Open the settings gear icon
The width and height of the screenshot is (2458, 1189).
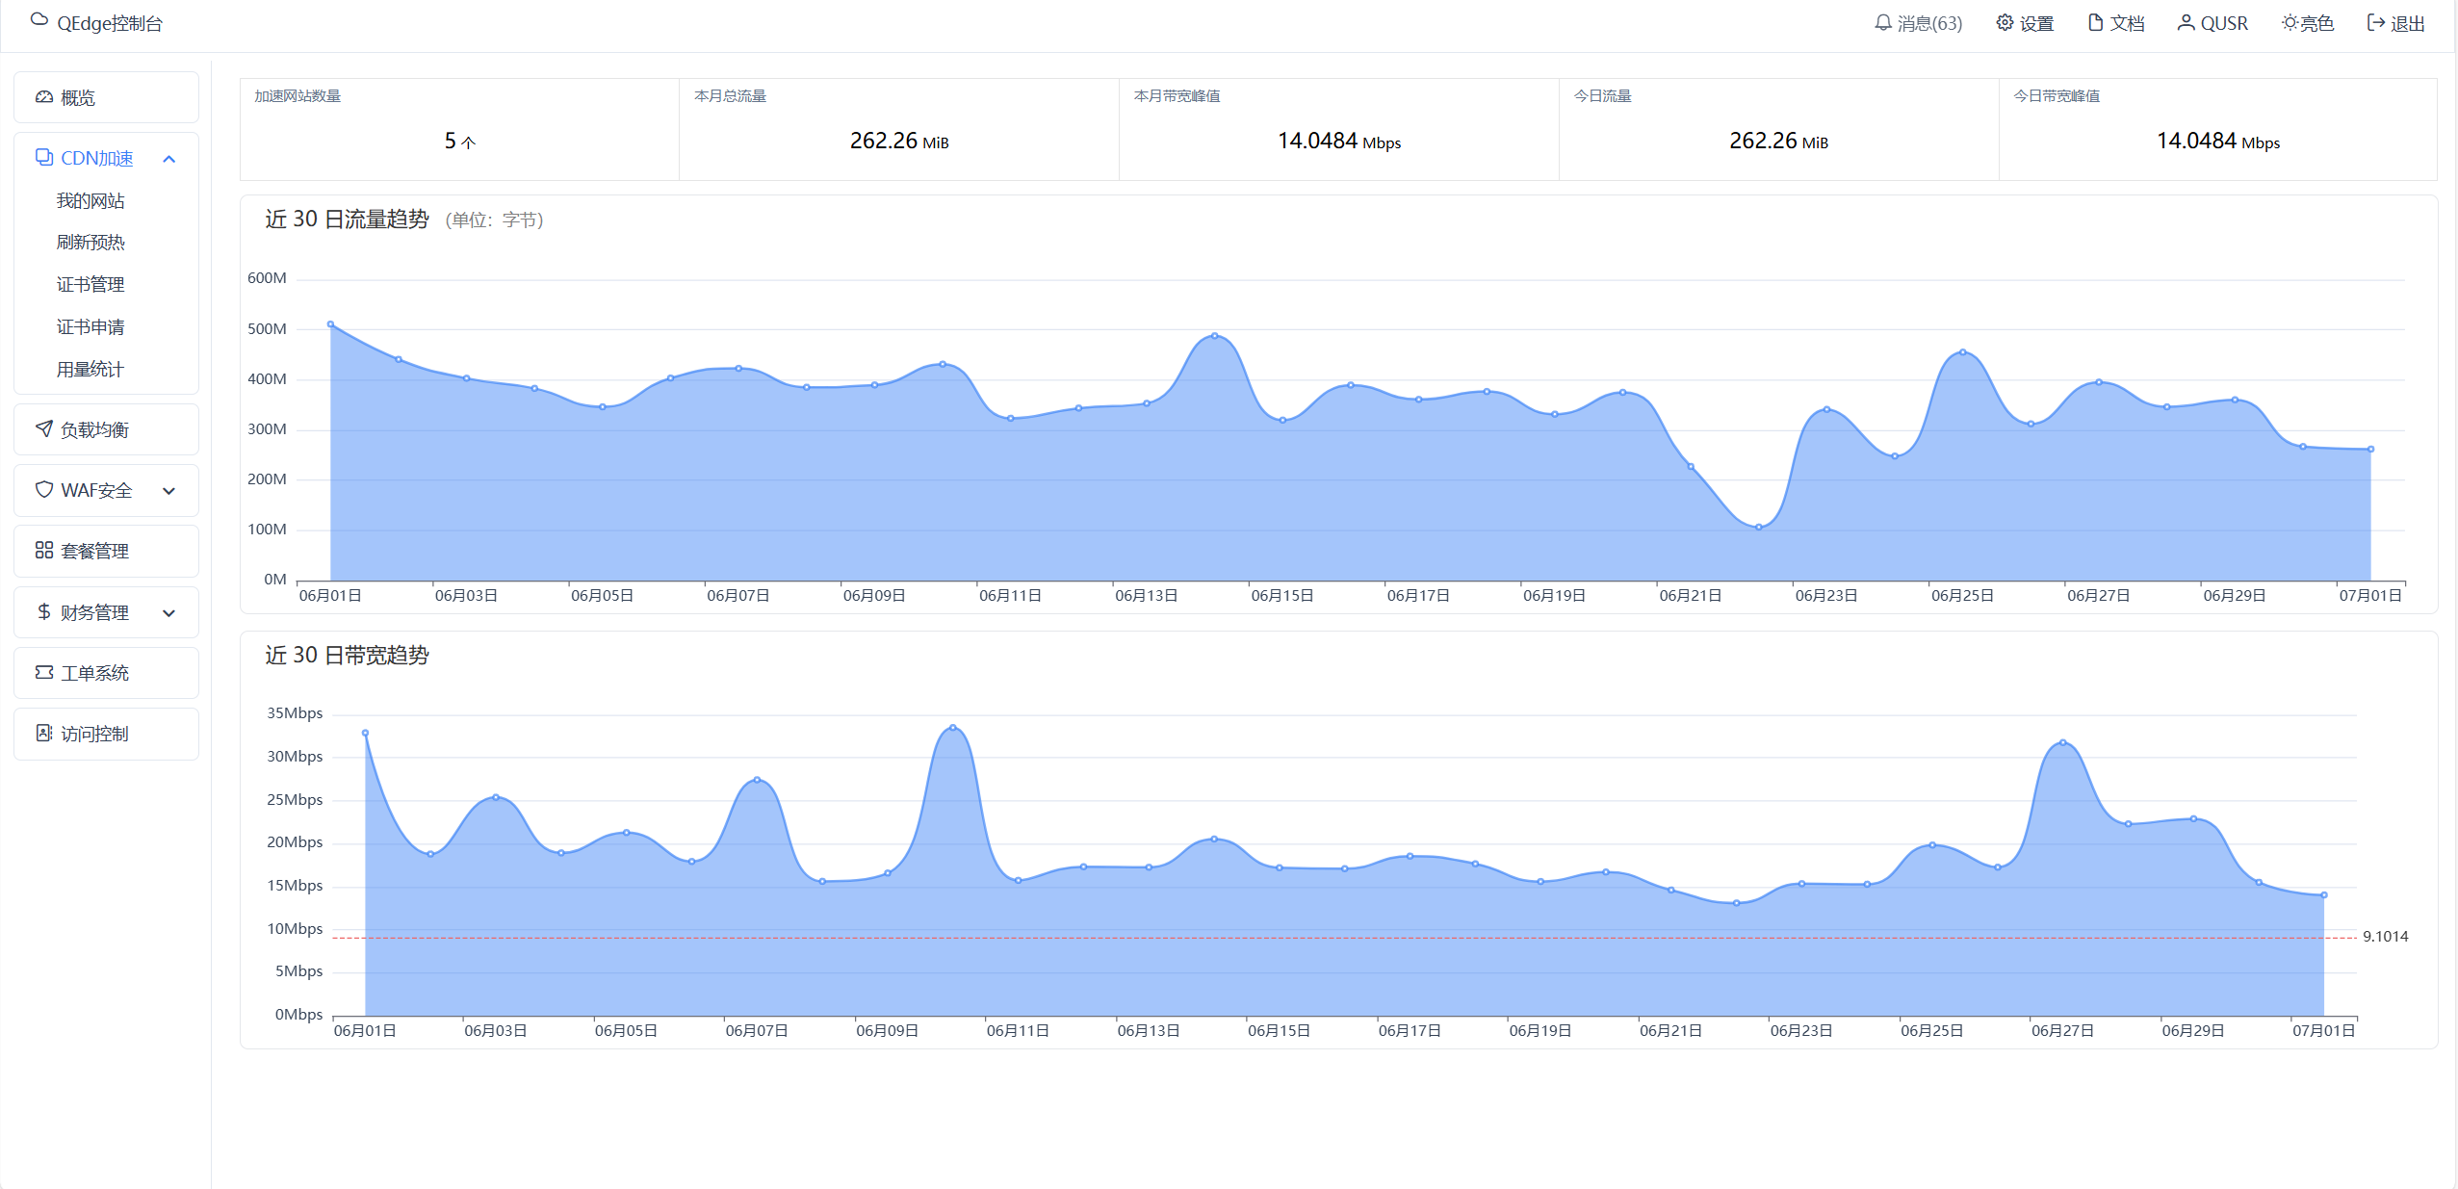coord(2005,22)
